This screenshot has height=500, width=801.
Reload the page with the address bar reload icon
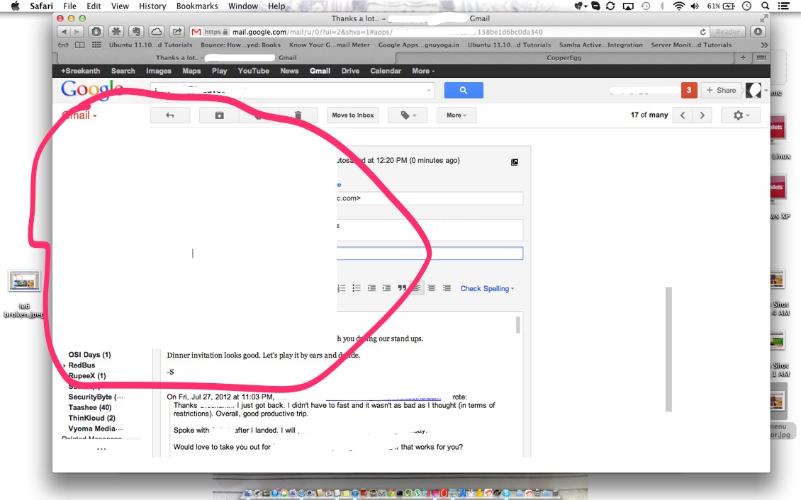(x=703, y=32)
